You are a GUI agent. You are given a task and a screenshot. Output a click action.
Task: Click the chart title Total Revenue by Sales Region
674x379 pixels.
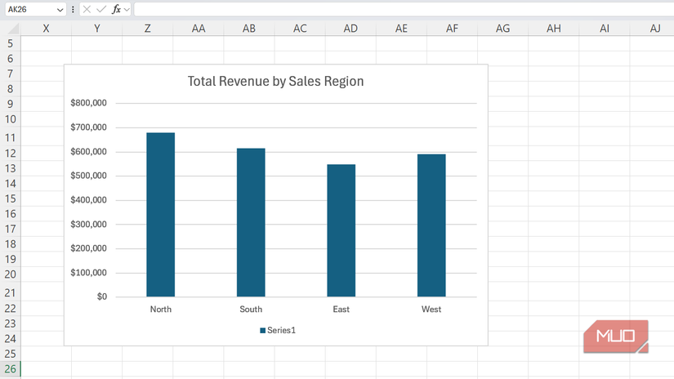275,81
